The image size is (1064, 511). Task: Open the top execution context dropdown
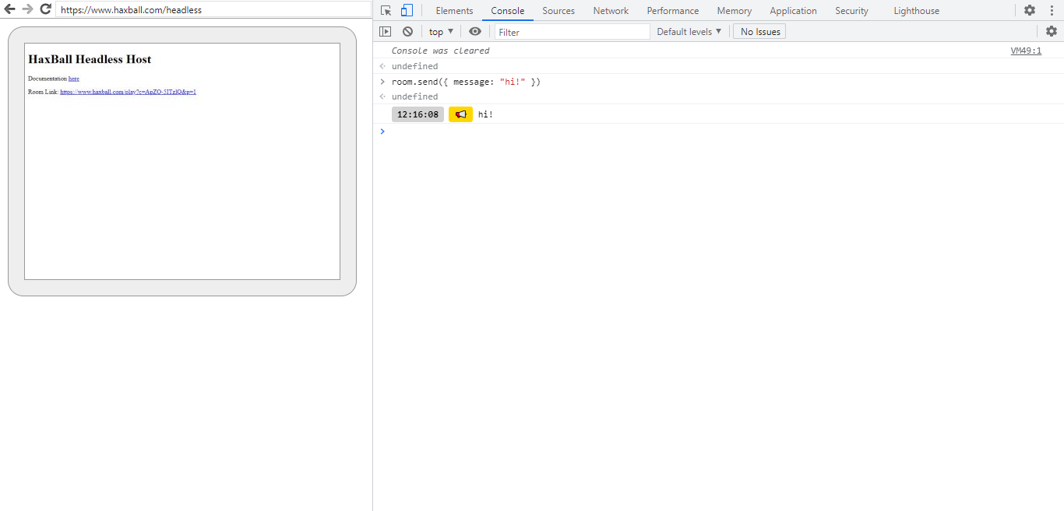[440, 31]
